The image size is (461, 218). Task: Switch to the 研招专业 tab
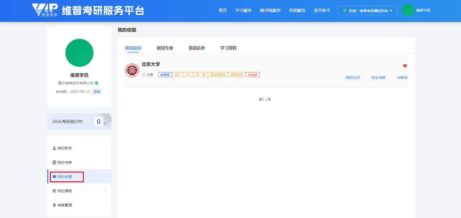point(165,48)
